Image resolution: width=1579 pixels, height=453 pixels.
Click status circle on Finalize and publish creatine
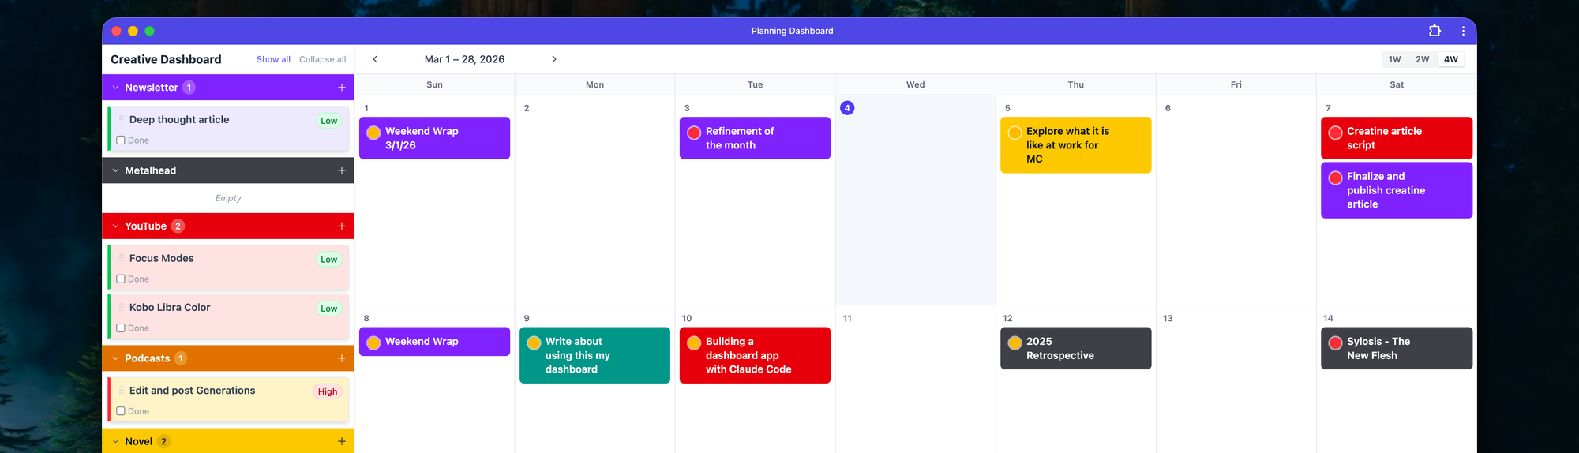(x=1335, y=178)
